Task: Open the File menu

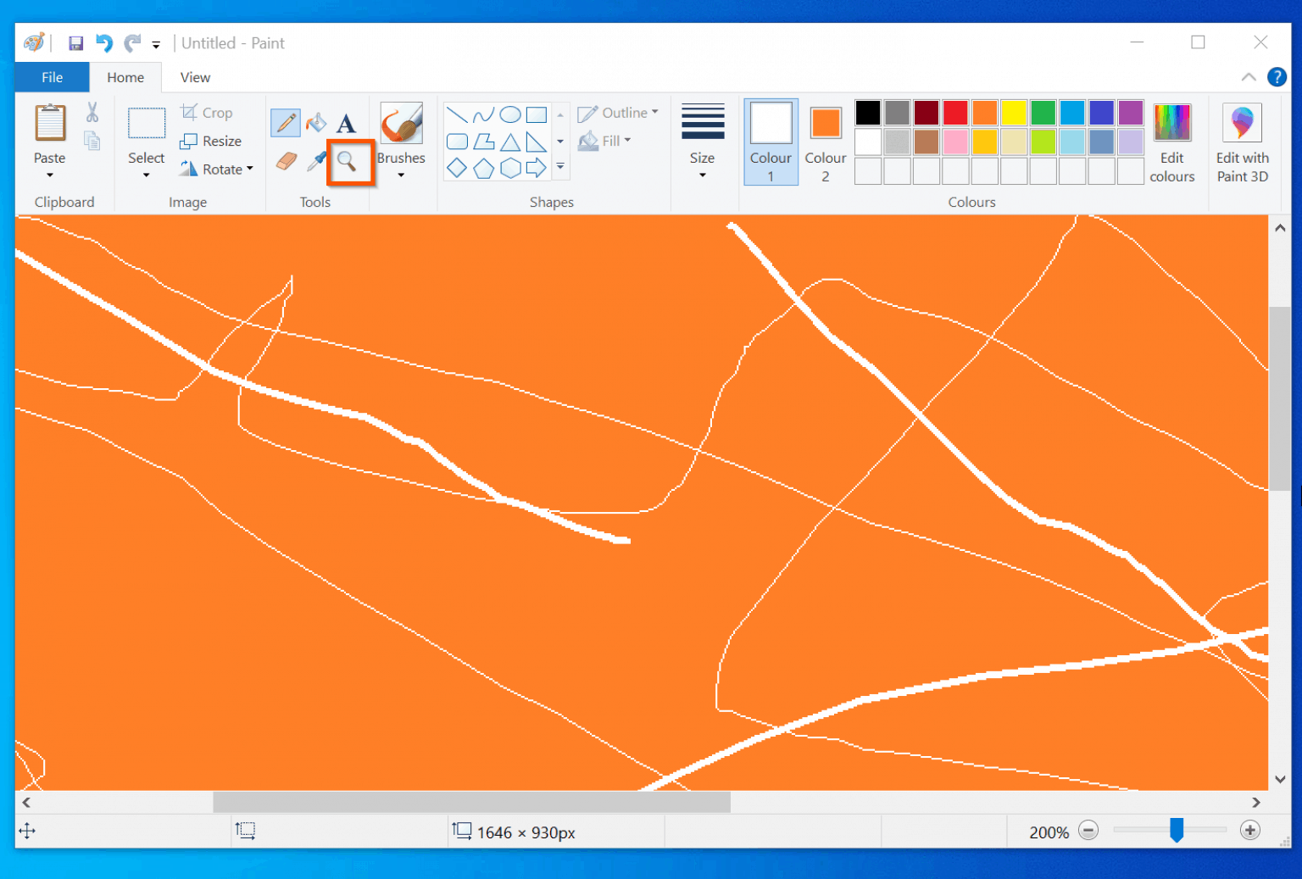Action: click(52, 77)
